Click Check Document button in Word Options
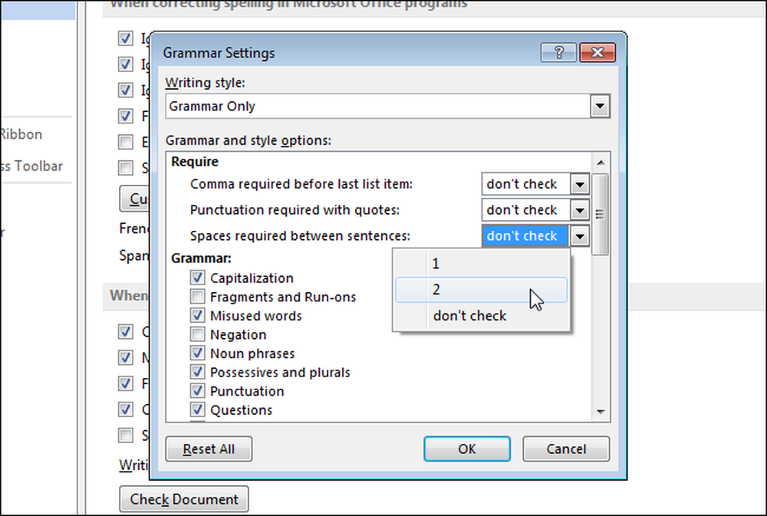767x516 pixels. coord(184,499)
